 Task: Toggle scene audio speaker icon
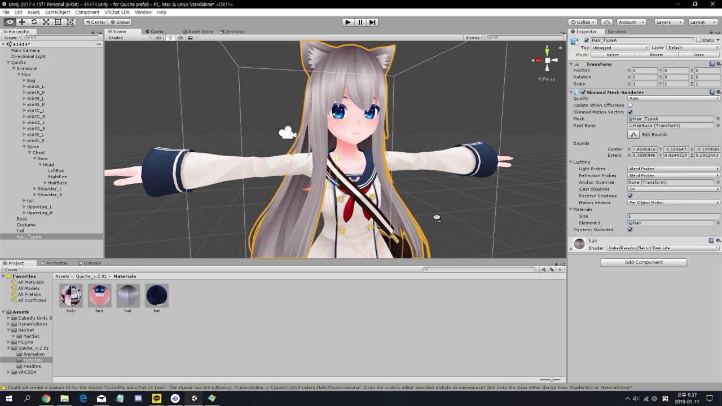point(180,38)
